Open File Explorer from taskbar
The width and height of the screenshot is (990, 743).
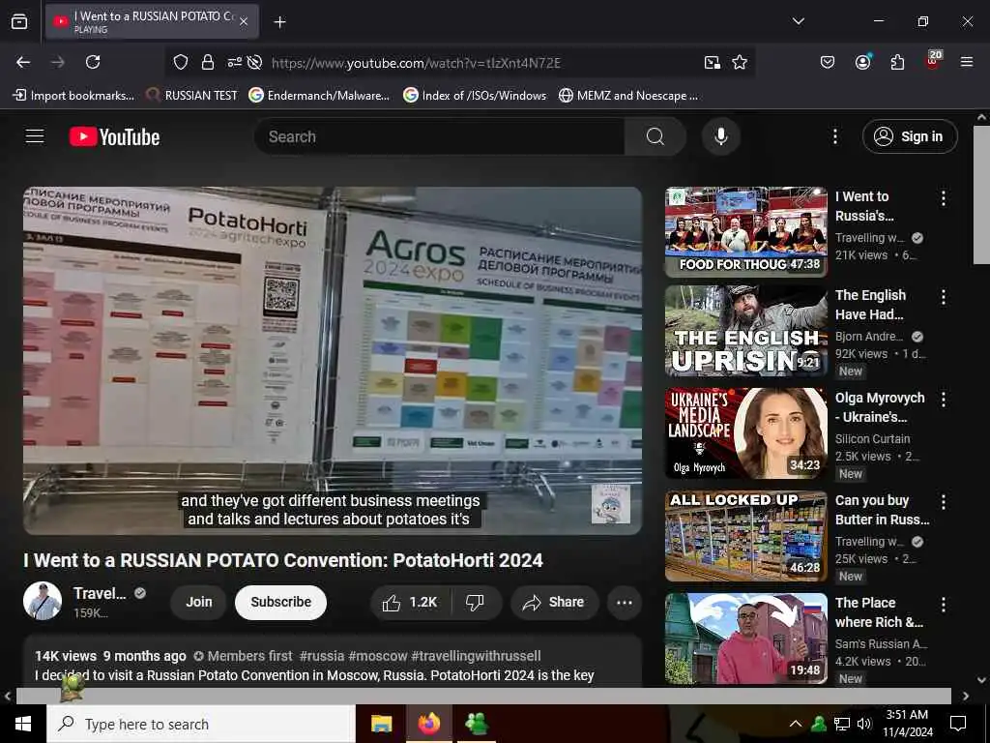pos(381,724)
